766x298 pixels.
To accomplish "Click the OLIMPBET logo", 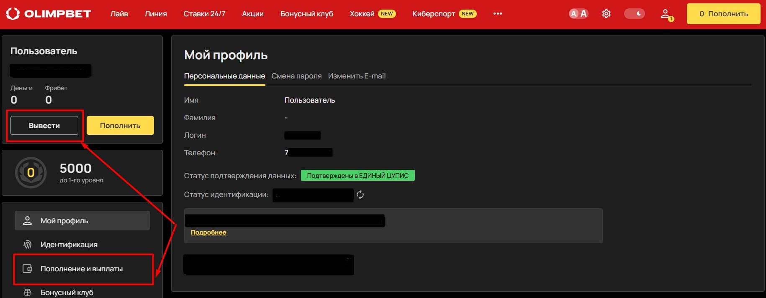I will coord(49,14).
